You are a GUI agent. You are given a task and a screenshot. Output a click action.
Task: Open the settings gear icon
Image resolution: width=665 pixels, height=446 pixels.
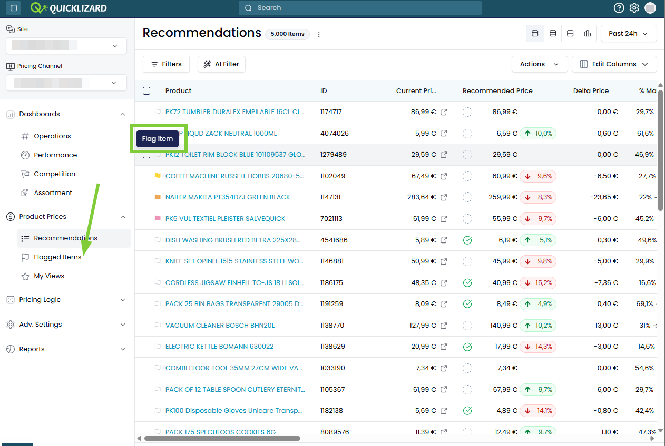click(x=634, y=8)
